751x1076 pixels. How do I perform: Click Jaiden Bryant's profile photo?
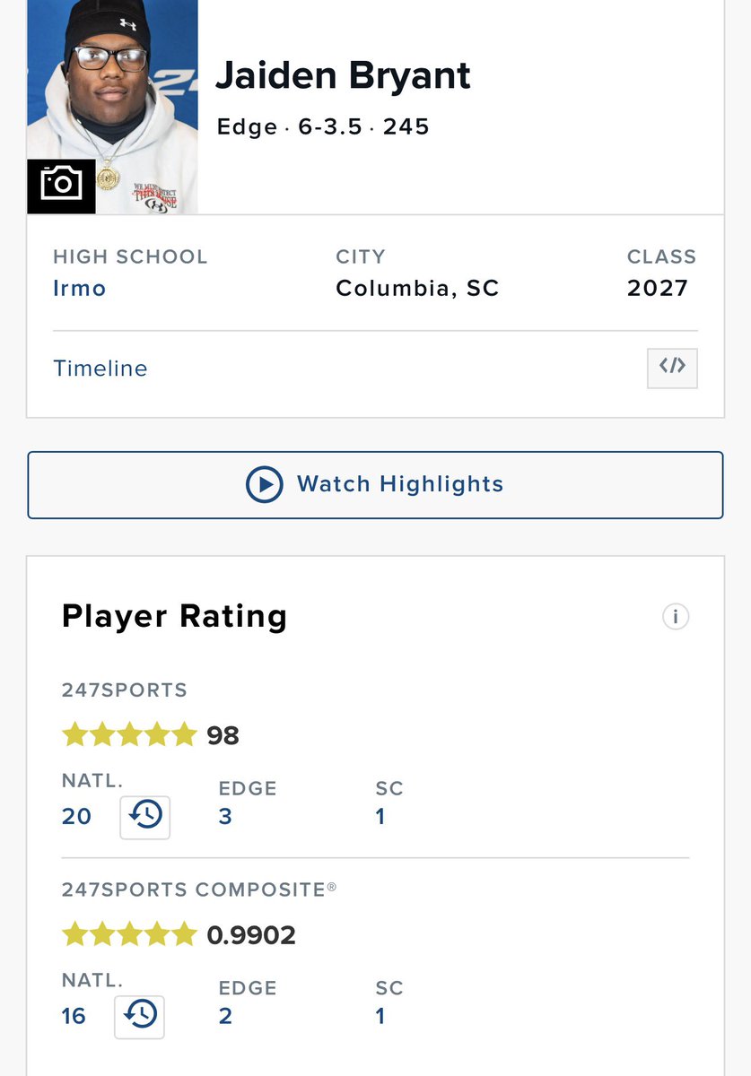[112, 107]
